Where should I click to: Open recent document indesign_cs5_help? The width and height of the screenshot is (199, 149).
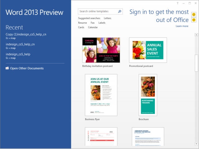(x=18, y=54)
